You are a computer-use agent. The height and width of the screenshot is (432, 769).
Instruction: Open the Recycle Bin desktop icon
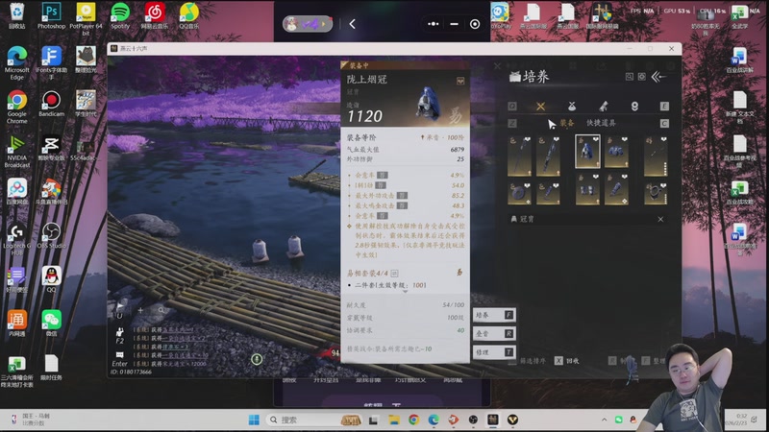16,15
